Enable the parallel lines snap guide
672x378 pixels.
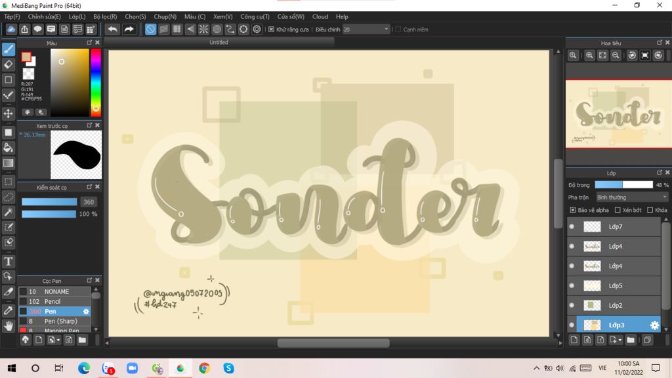pyautogui.click(x=163, y=29)
